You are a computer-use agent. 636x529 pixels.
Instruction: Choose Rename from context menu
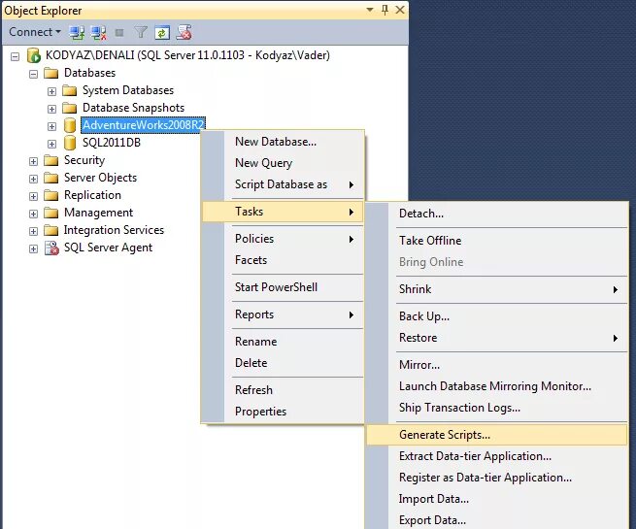pos(283,342)
